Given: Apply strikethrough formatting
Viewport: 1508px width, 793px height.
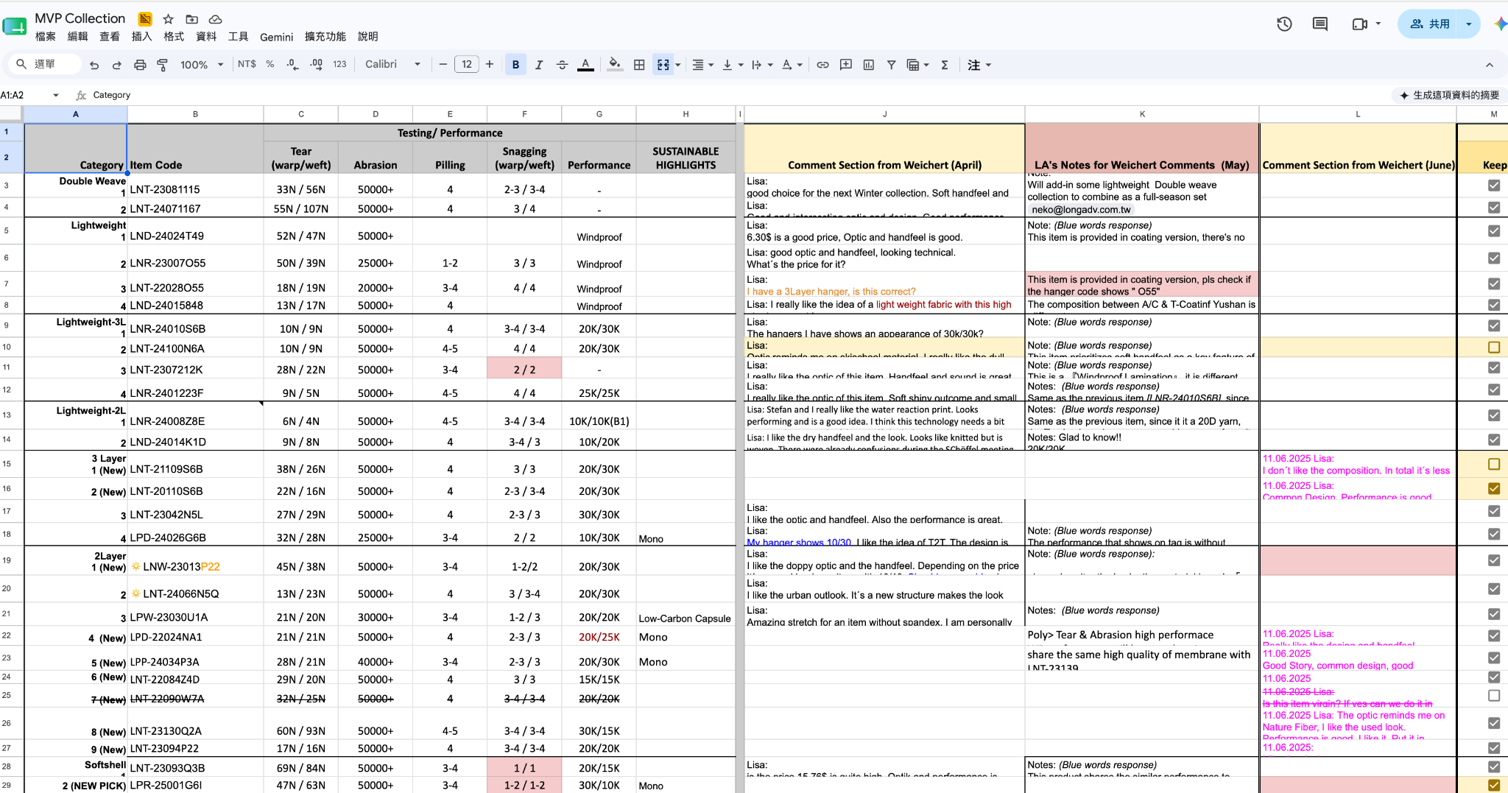Looking at the screenshot, I should point(562,65).
